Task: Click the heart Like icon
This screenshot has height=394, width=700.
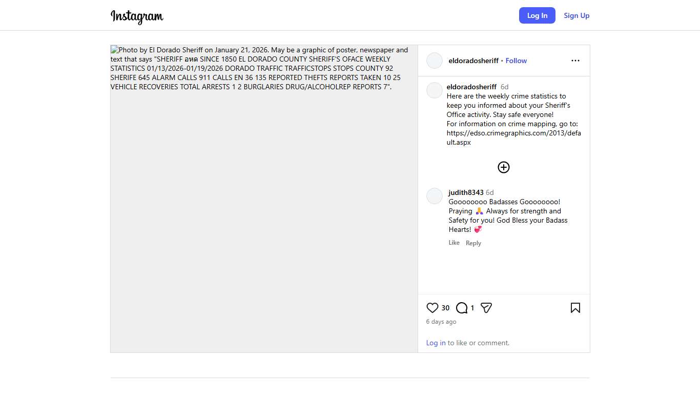Action: (433, 308)
